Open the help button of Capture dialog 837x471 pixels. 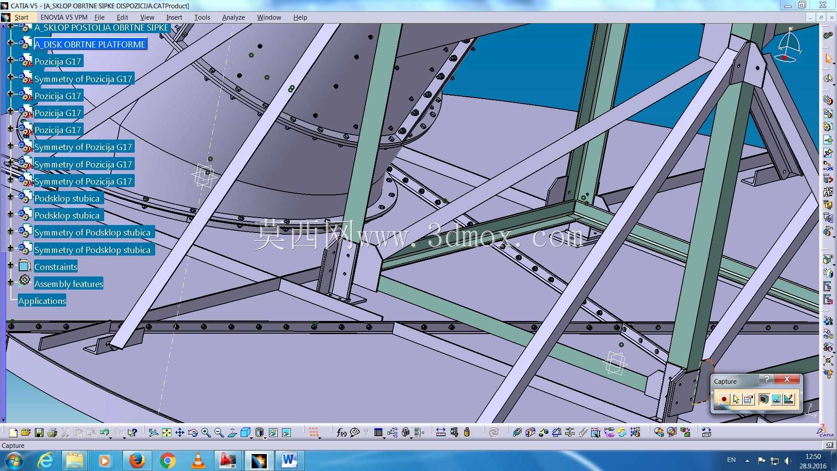[766, 379]
